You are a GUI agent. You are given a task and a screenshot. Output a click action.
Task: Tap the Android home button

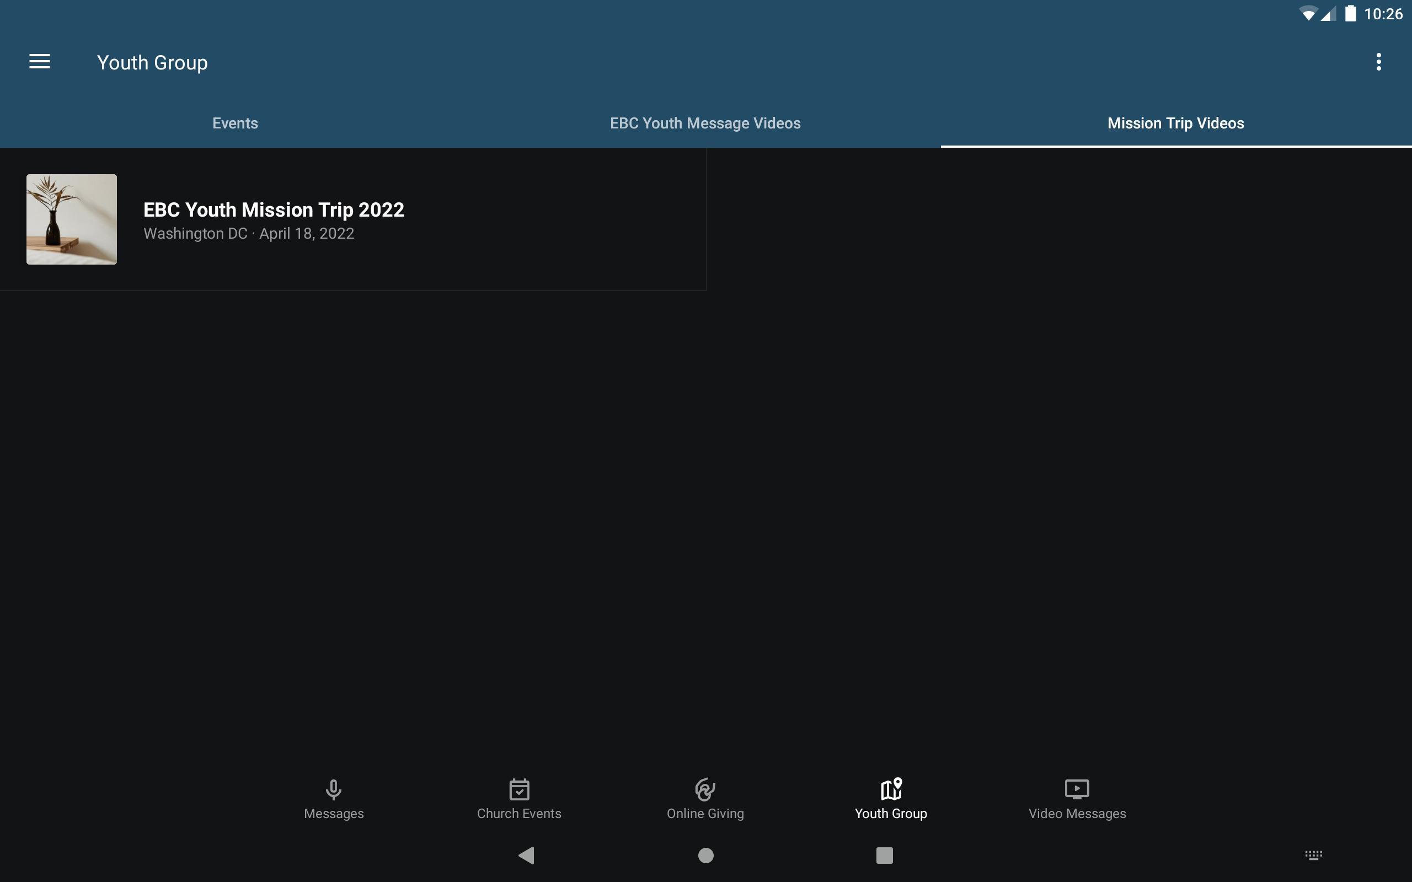[706, 855]
